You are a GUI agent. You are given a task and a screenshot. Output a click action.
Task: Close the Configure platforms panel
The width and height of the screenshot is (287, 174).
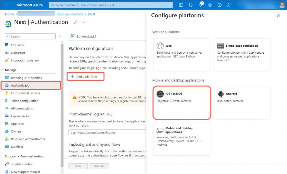[x=278, y=16]
